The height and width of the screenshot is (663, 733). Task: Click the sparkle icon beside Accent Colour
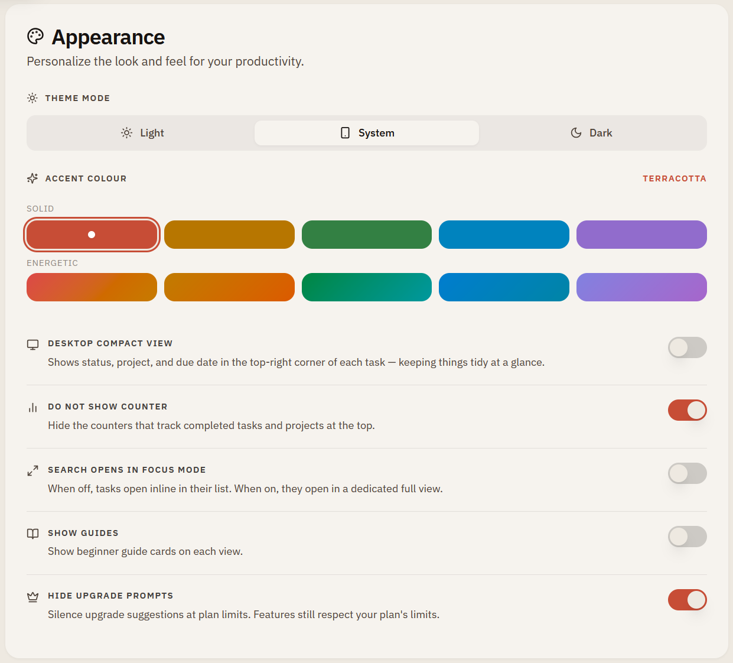pyautogui.click(x=32, y=178)
